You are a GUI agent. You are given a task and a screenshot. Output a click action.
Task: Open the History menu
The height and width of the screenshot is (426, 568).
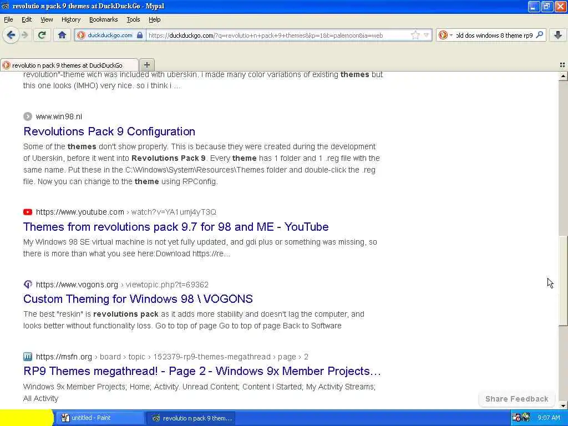coord(71,19)
